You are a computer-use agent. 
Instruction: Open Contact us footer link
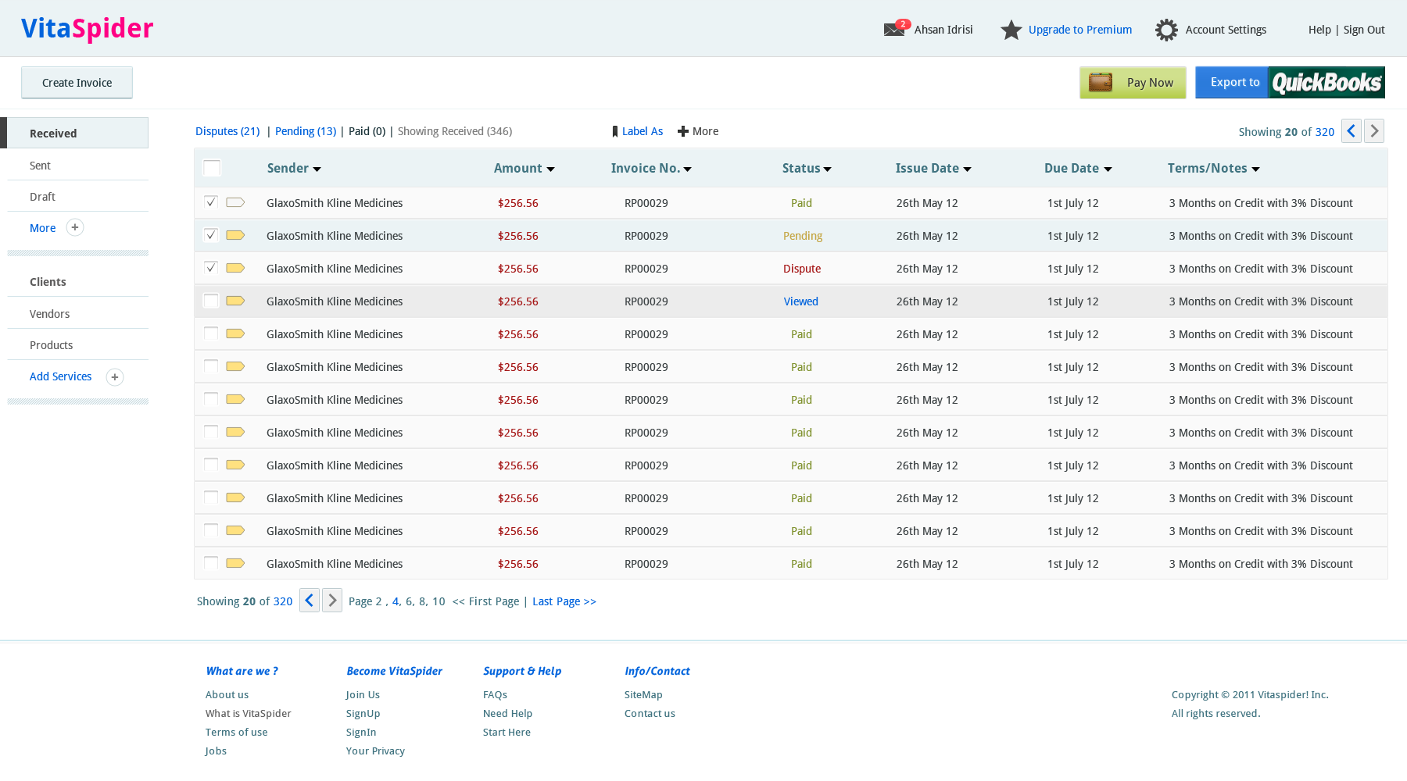pyautogui.click(x=650, y=714)
